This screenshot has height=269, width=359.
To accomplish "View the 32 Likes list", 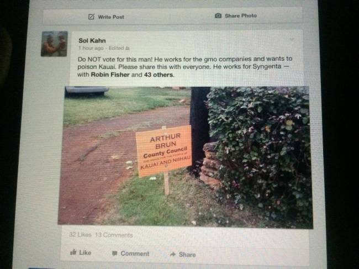I will pos(80,235).
